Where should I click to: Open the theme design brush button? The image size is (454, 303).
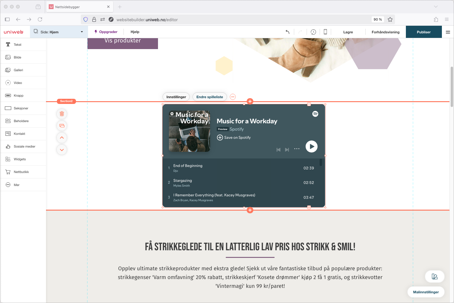[435, 276]
